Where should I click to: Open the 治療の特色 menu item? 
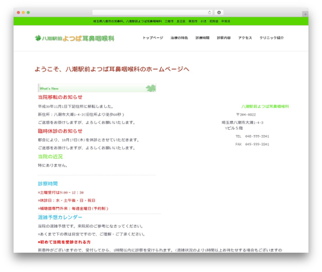click(x=179, y=38)
